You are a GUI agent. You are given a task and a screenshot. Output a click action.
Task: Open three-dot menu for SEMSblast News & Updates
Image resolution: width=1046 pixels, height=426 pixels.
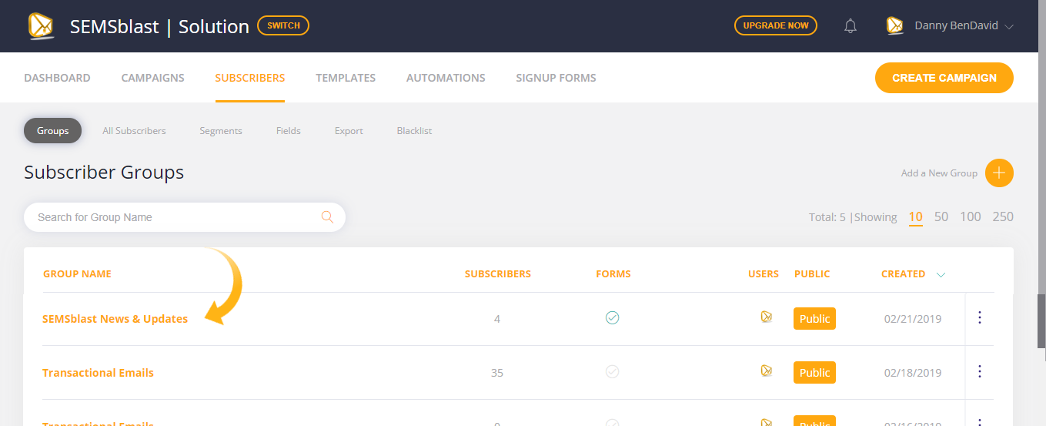980,317
